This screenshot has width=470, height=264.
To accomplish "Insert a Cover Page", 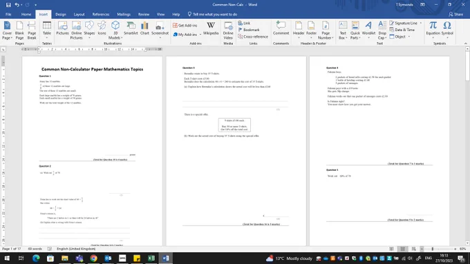I will [x=7, y=30].
